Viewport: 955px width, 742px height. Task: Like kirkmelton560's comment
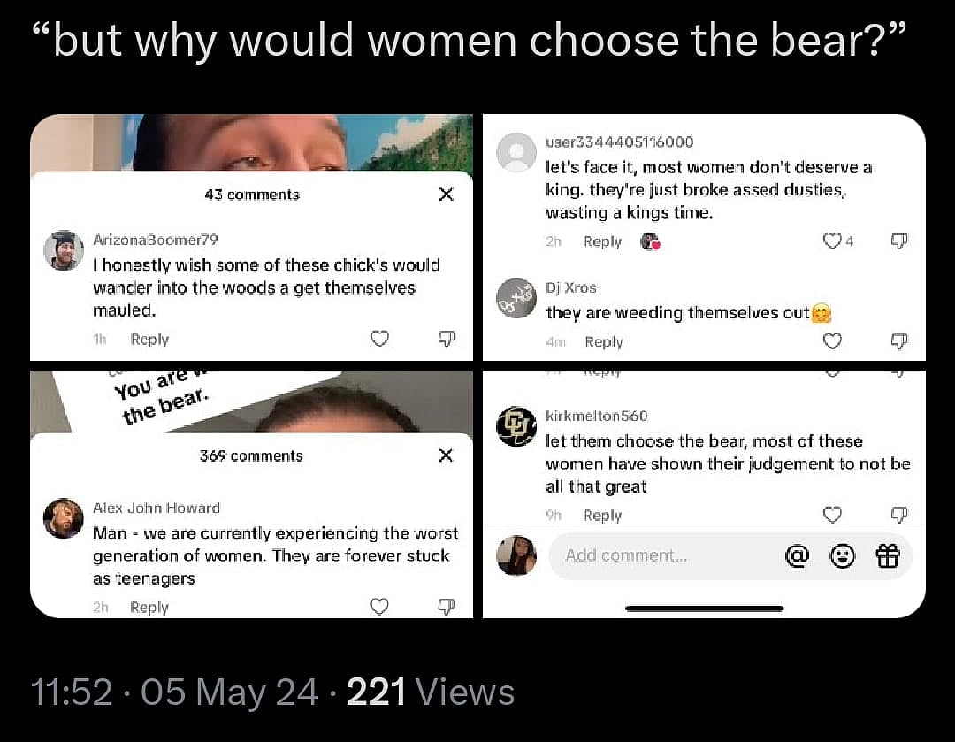pyautogui.click(x=832, y=515)
